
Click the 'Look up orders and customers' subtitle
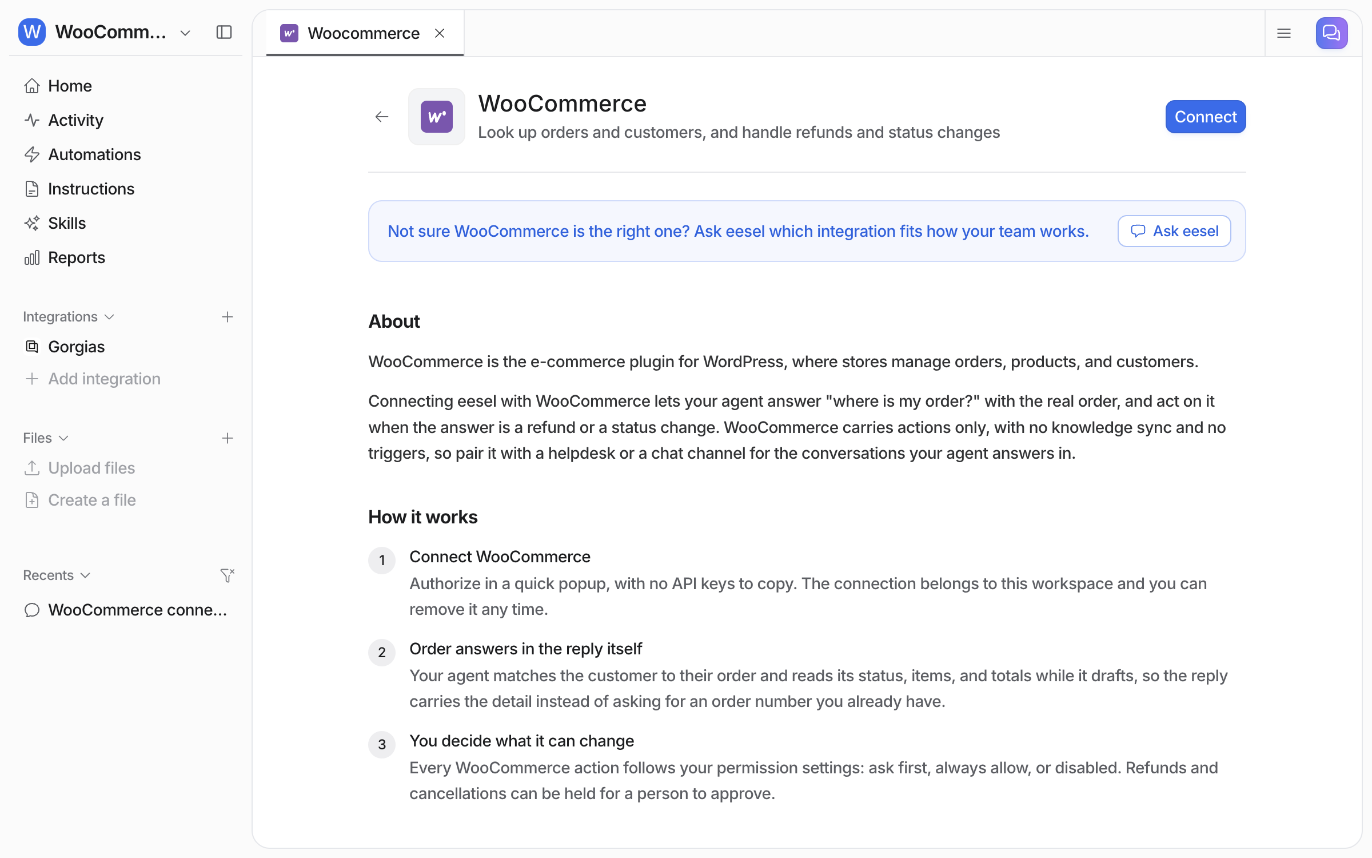coord(739,132)
